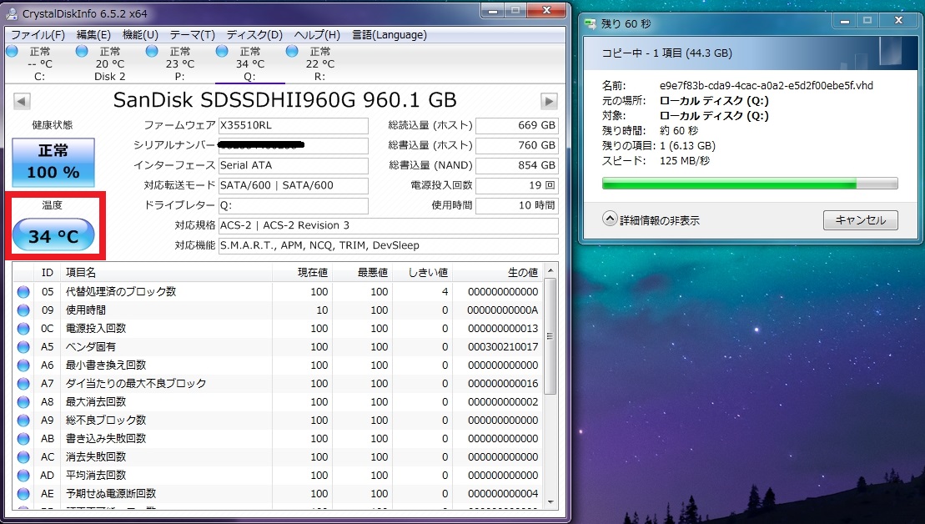Viewport: 925px width, 524px height.
Task: Open the ヘルプ(H) menu
Action: click(x=317, y=35)
